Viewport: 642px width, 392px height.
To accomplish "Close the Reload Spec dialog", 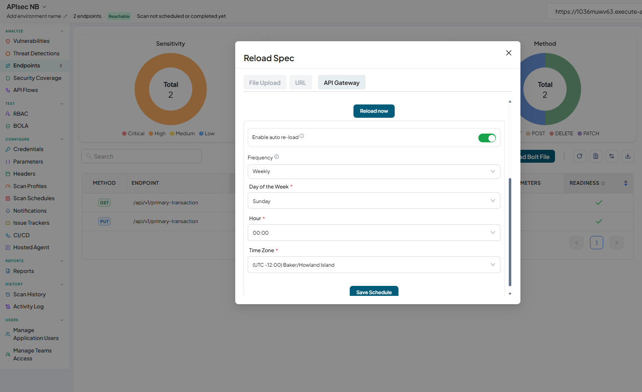I will (508, 53).
